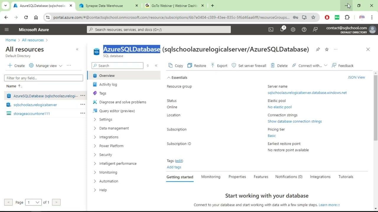The height and width of the screenshot is (212, 378).
Task: Expand the Monitoring section in the menu
Action: [108, 173]
